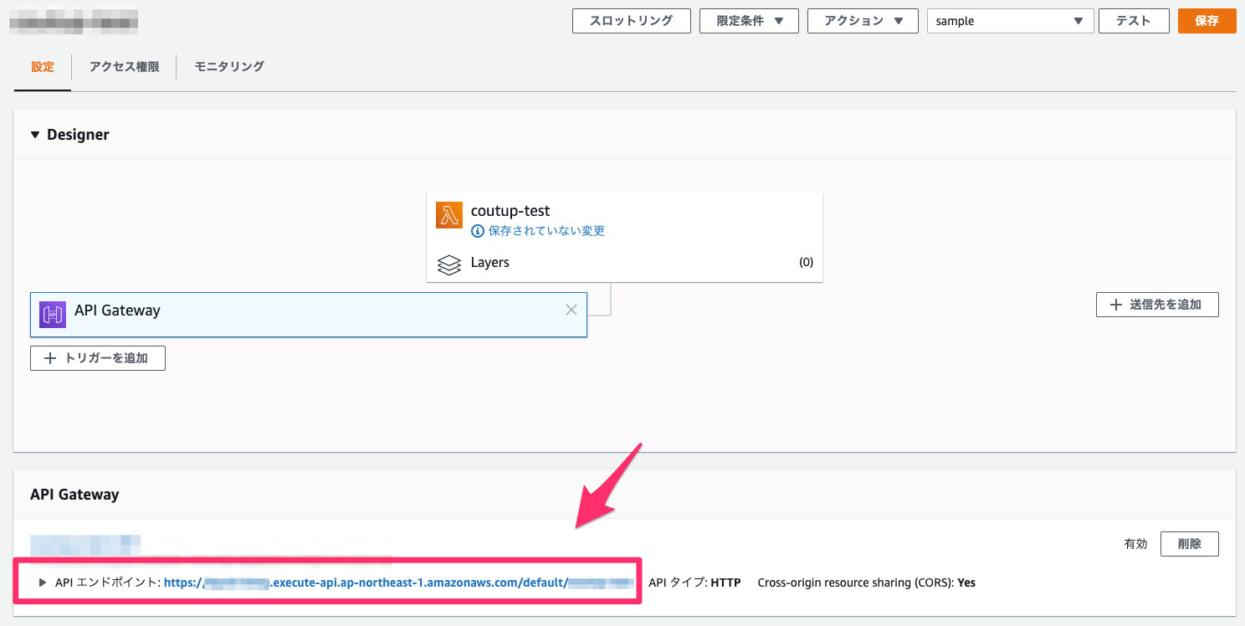This screenshot has width=1245, height=626.
Task: Click the orange 保存 button
Action: [x=1207, y=21]
